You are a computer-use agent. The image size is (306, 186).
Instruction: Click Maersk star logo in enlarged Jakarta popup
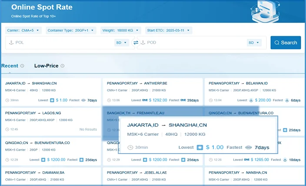[x=200, y=147]
